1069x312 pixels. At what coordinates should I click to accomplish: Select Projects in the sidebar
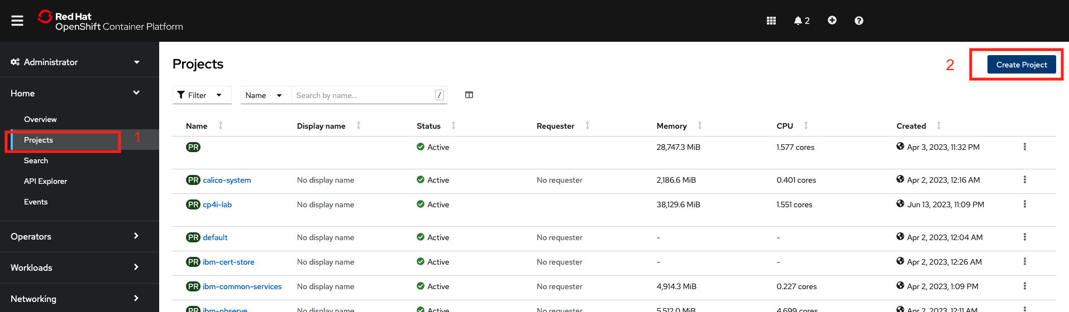point(39,140)
